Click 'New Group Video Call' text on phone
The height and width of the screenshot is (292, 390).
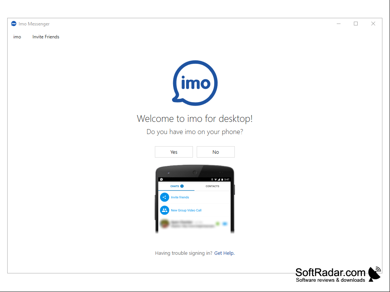[186, 210]
